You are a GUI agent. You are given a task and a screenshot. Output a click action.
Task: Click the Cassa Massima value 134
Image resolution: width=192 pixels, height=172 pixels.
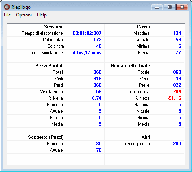177,33
